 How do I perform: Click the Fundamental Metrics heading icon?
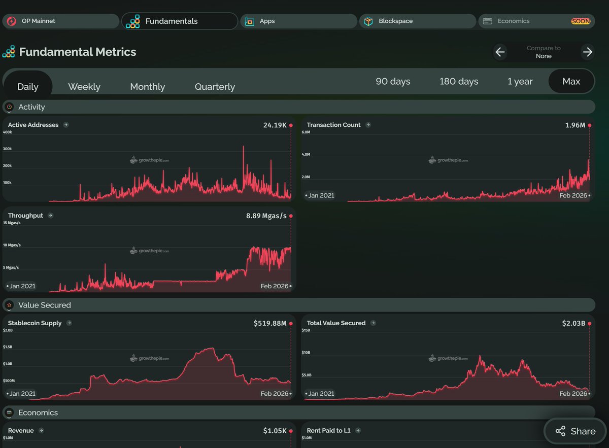click(x=9, y=52)
